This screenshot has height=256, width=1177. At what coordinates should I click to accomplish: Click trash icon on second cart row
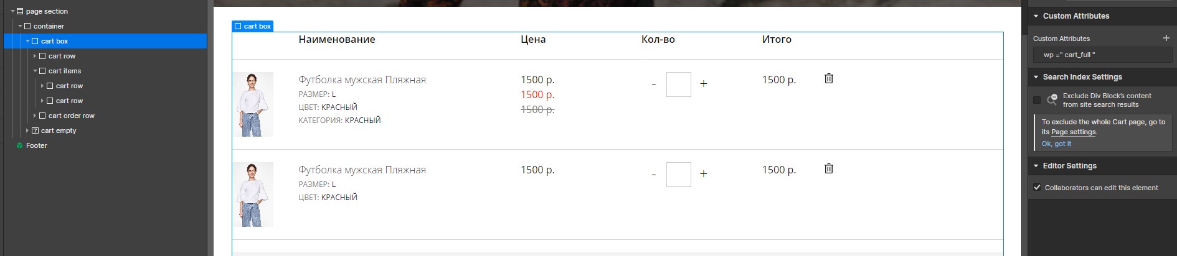(x=829, y=168)
